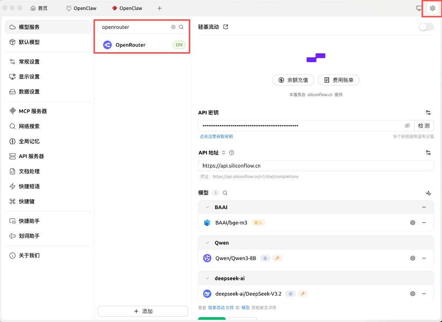
Task: Collapse the Qwen model group
Action: (x=207, y=243)
